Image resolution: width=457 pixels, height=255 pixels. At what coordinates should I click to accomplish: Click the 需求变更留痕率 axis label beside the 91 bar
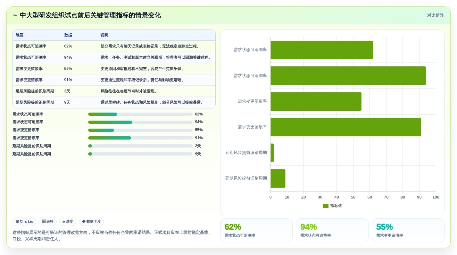pos(252,127)
